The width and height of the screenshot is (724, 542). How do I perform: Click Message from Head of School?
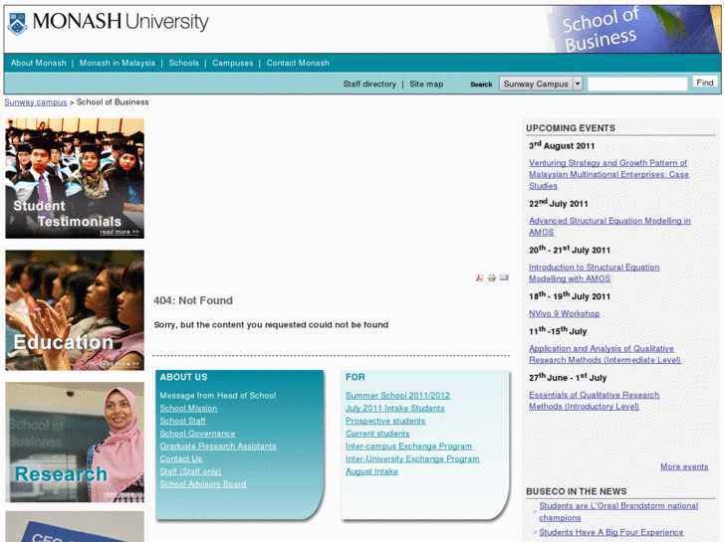point(218,396)
